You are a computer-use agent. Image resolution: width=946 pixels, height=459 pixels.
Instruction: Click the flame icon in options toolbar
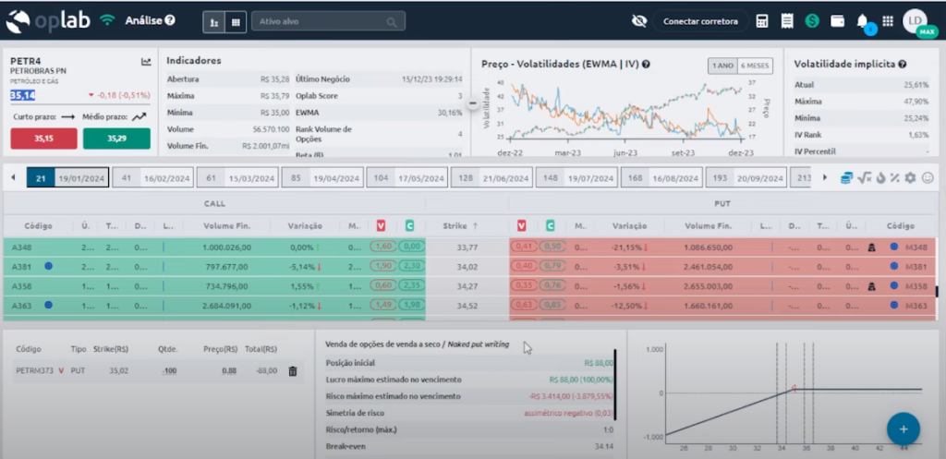coord(880,177)
